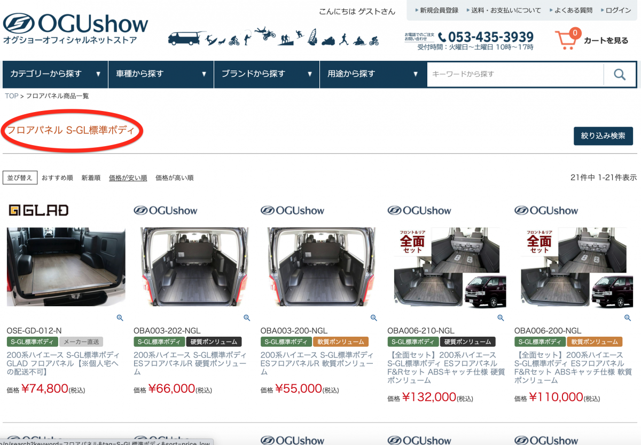The image size is (641, 445).
Task: Click フロアパネル商品一覧 breadcrumb
Action: (x=58, y=96)
